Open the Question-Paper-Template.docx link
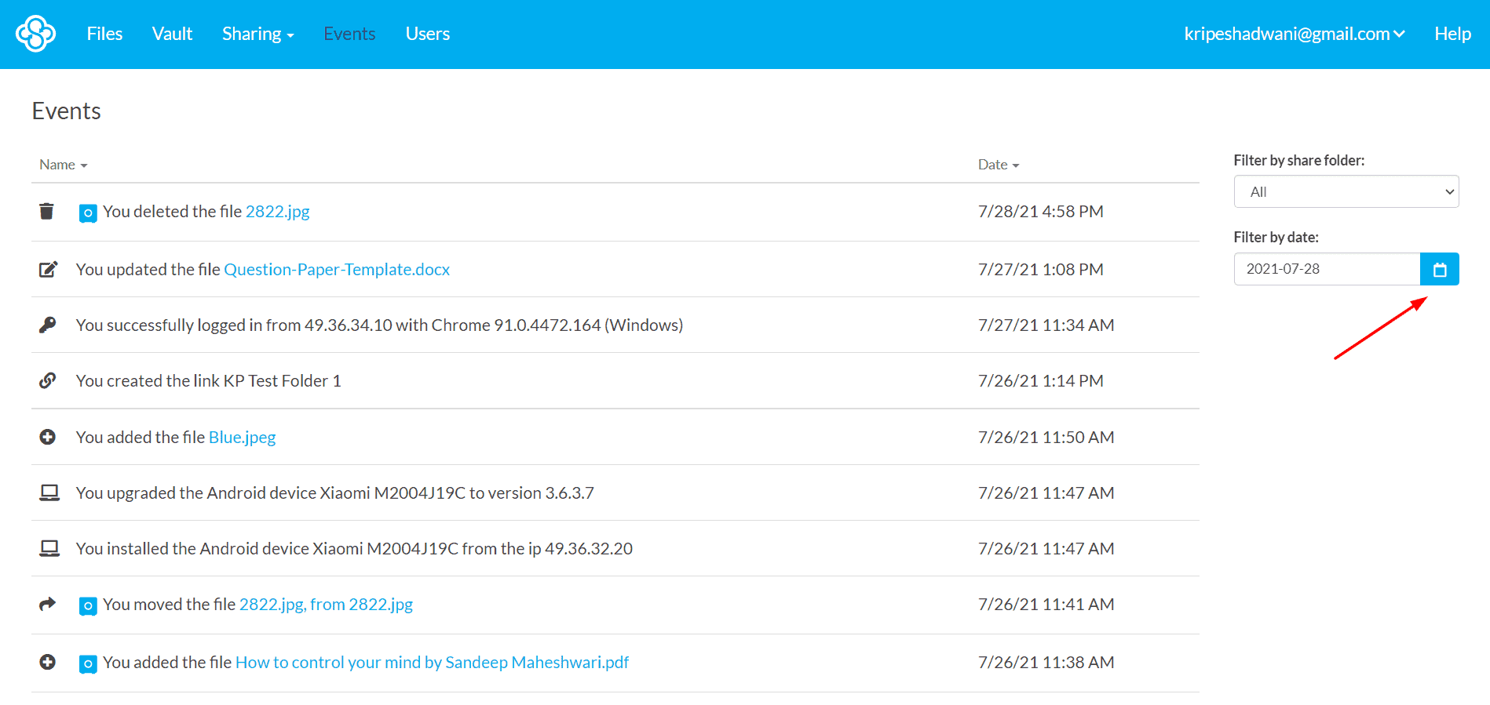This screenshot has height=705, width=1490. point(337,269)
